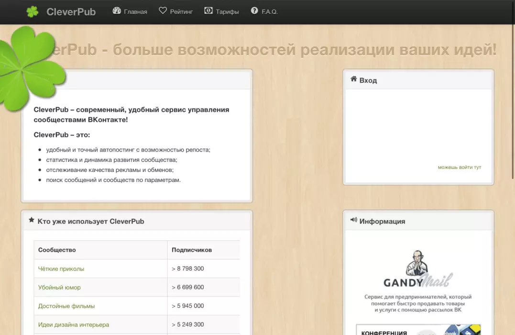The width and height of the screenshot is (515, 335).
Task: Click the Вход panel heading
Action: 368,80
